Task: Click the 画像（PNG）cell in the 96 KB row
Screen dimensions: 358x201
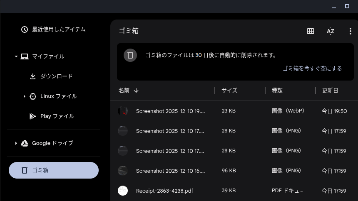Action: [287, 171]
